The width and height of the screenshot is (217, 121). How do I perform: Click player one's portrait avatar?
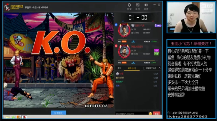click(124, 31)
